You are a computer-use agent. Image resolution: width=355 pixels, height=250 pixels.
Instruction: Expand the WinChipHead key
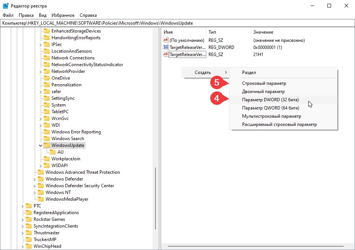click(x=23, y=247)
